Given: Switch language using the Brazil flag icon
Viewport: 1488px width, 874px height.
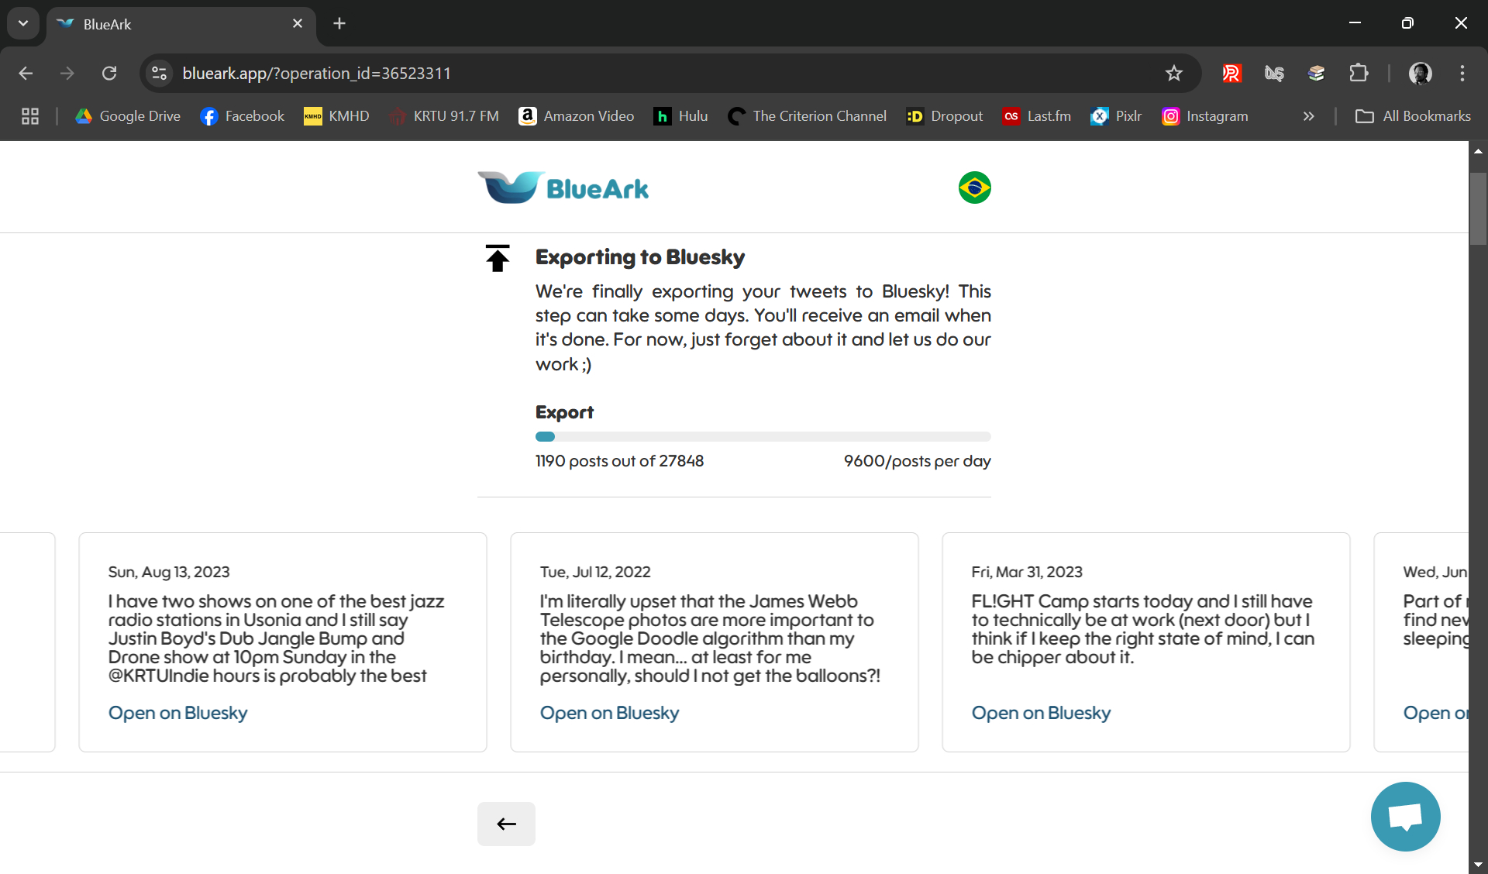Looking at the screenshot, I should tap(974, 188).
